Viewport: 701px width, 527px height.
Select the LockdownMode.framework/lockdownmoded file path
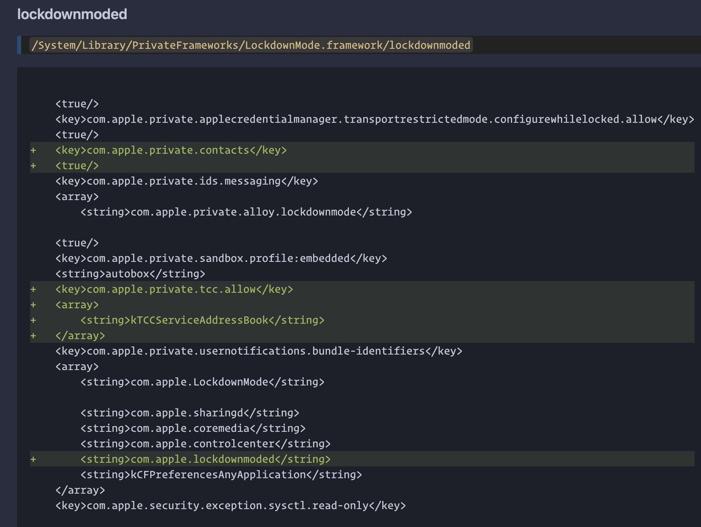pos(251,45)
